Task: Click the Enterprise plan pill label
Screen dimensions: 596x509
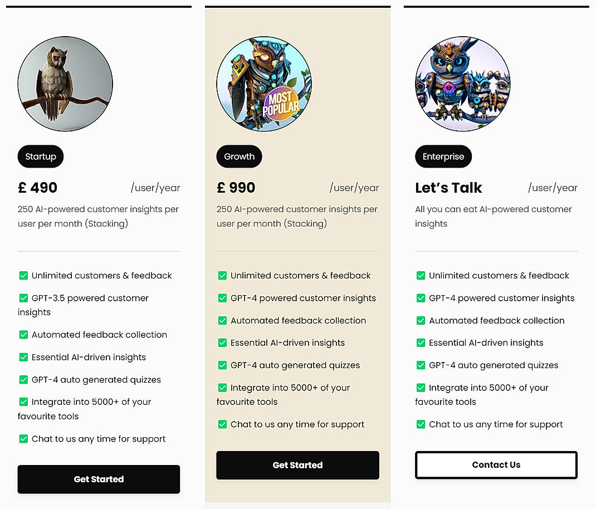Action: pos(443,156)
